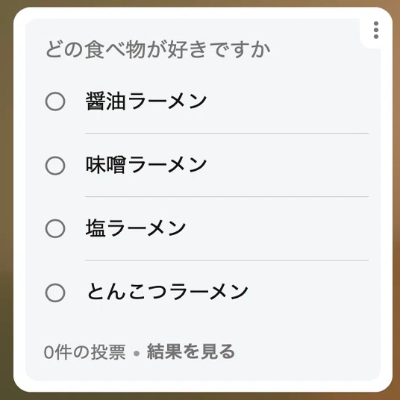
Task: Click the 味噌ラーメン option label text
Action: point(146,165)
